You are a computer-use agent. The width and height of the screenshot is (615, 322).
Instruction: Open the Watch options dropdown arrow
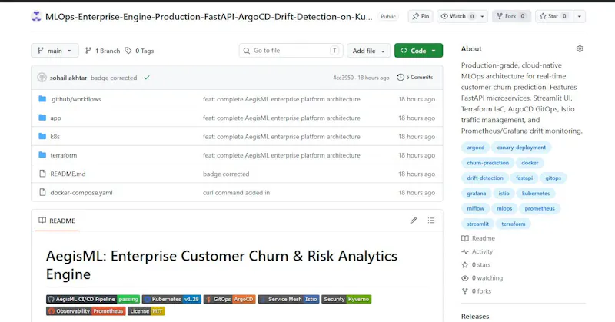point(483,16)
